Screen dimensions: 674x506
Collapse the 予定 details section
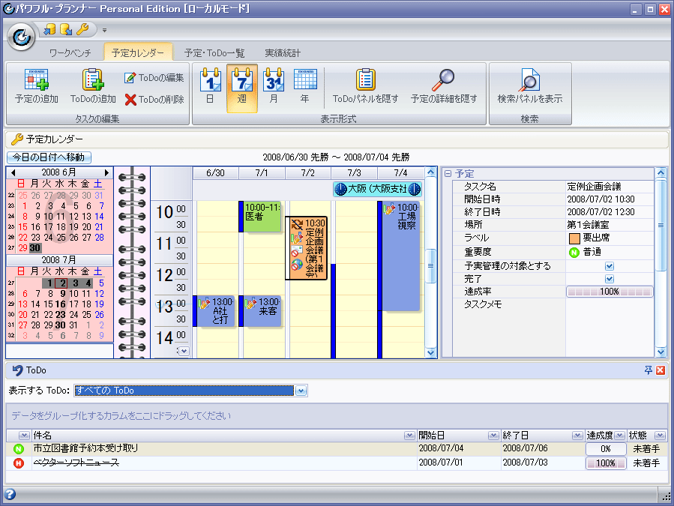448,174
